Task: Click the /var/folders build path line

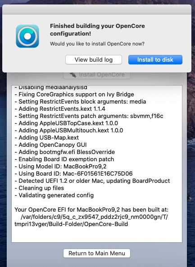Action: 94,217
